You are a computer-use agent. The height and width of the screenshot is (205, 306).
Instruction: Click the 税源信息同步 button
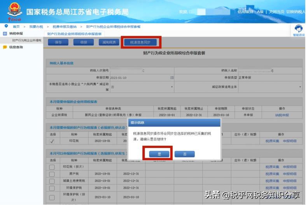pyautogui.click(x=140, y=42)
